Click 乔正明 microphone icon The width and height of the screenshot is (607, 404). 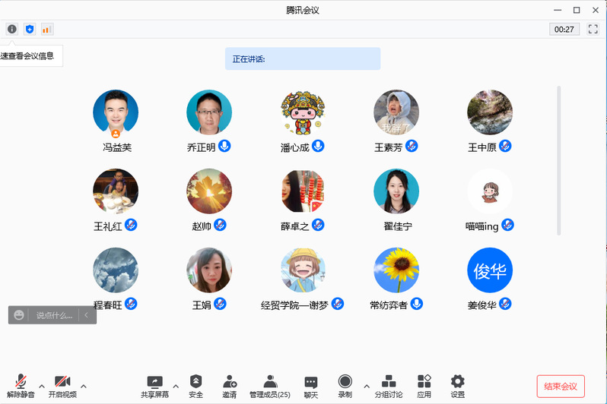click(224, 146)
